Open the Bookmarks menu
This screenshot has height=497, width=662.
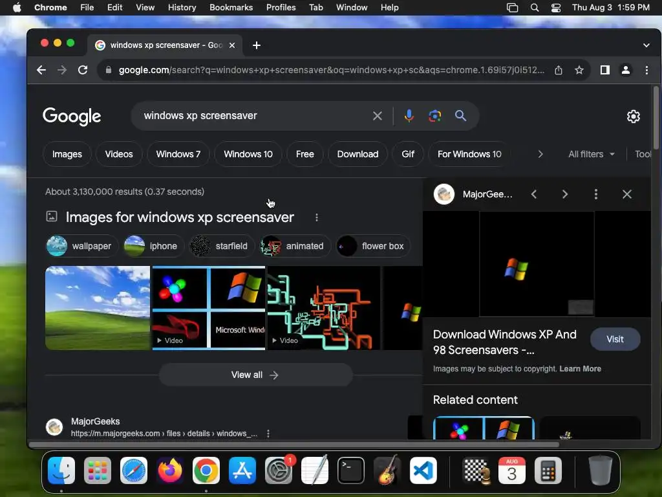pos(231,8)
